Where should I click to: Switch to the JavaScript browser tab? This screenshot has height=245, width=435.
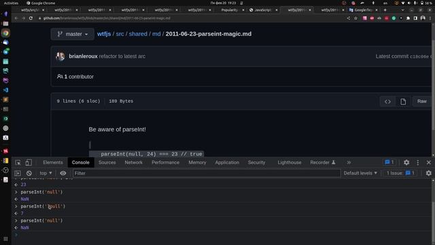point(262,10)
